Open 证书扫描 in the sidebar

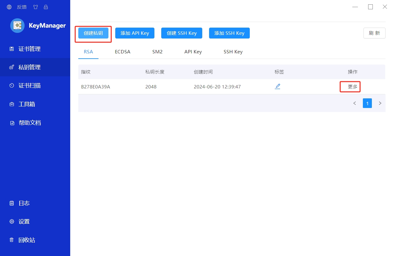tap(30, 86)
